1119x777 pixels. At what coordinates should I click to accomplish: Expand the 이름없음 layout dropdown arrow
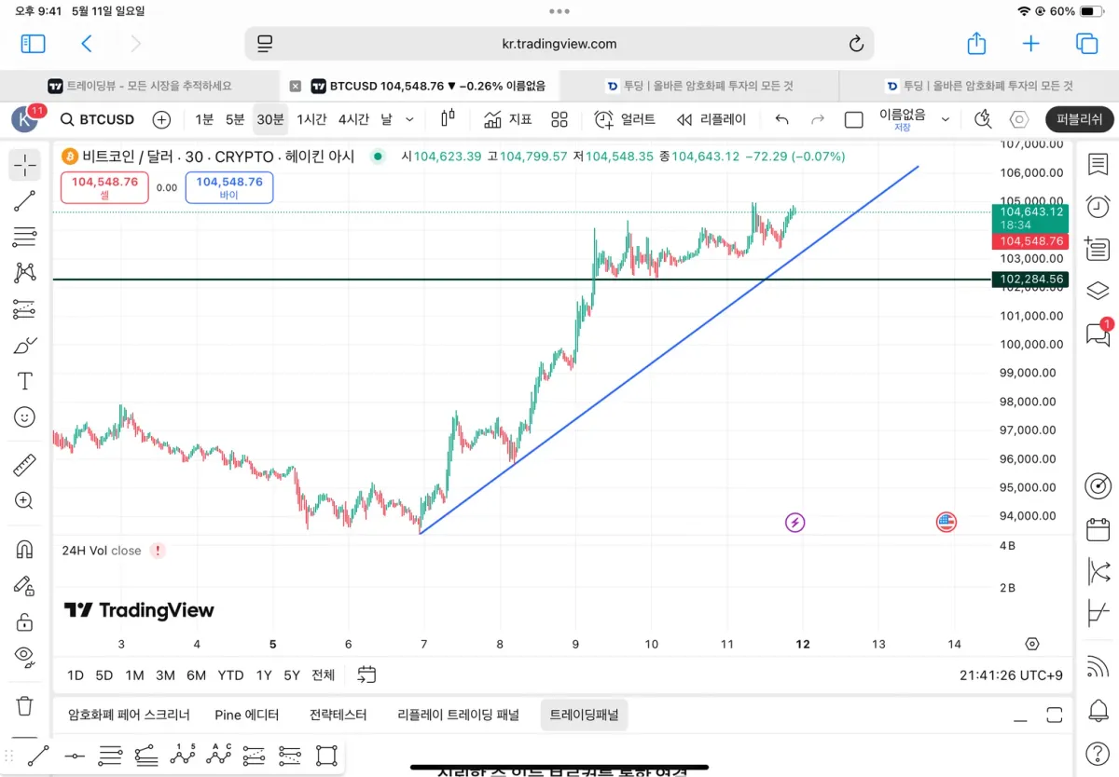click(x=946, y=119)
